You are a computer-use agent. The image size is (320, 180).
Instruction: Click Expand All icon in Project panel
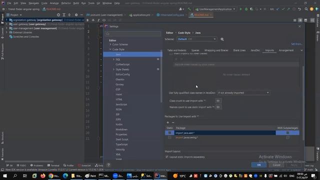pos(64,15)
